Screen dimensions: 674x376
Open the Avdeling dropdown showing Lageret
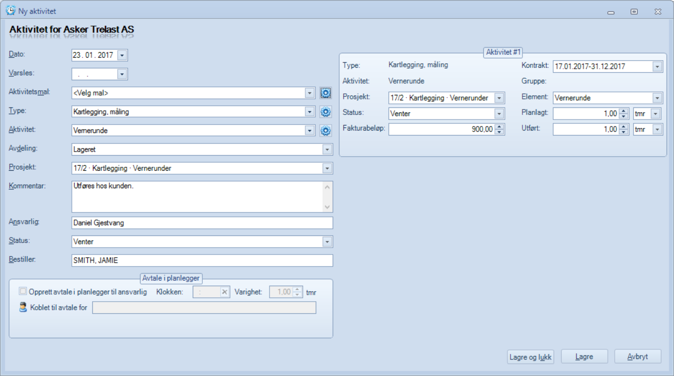(327, 149)
